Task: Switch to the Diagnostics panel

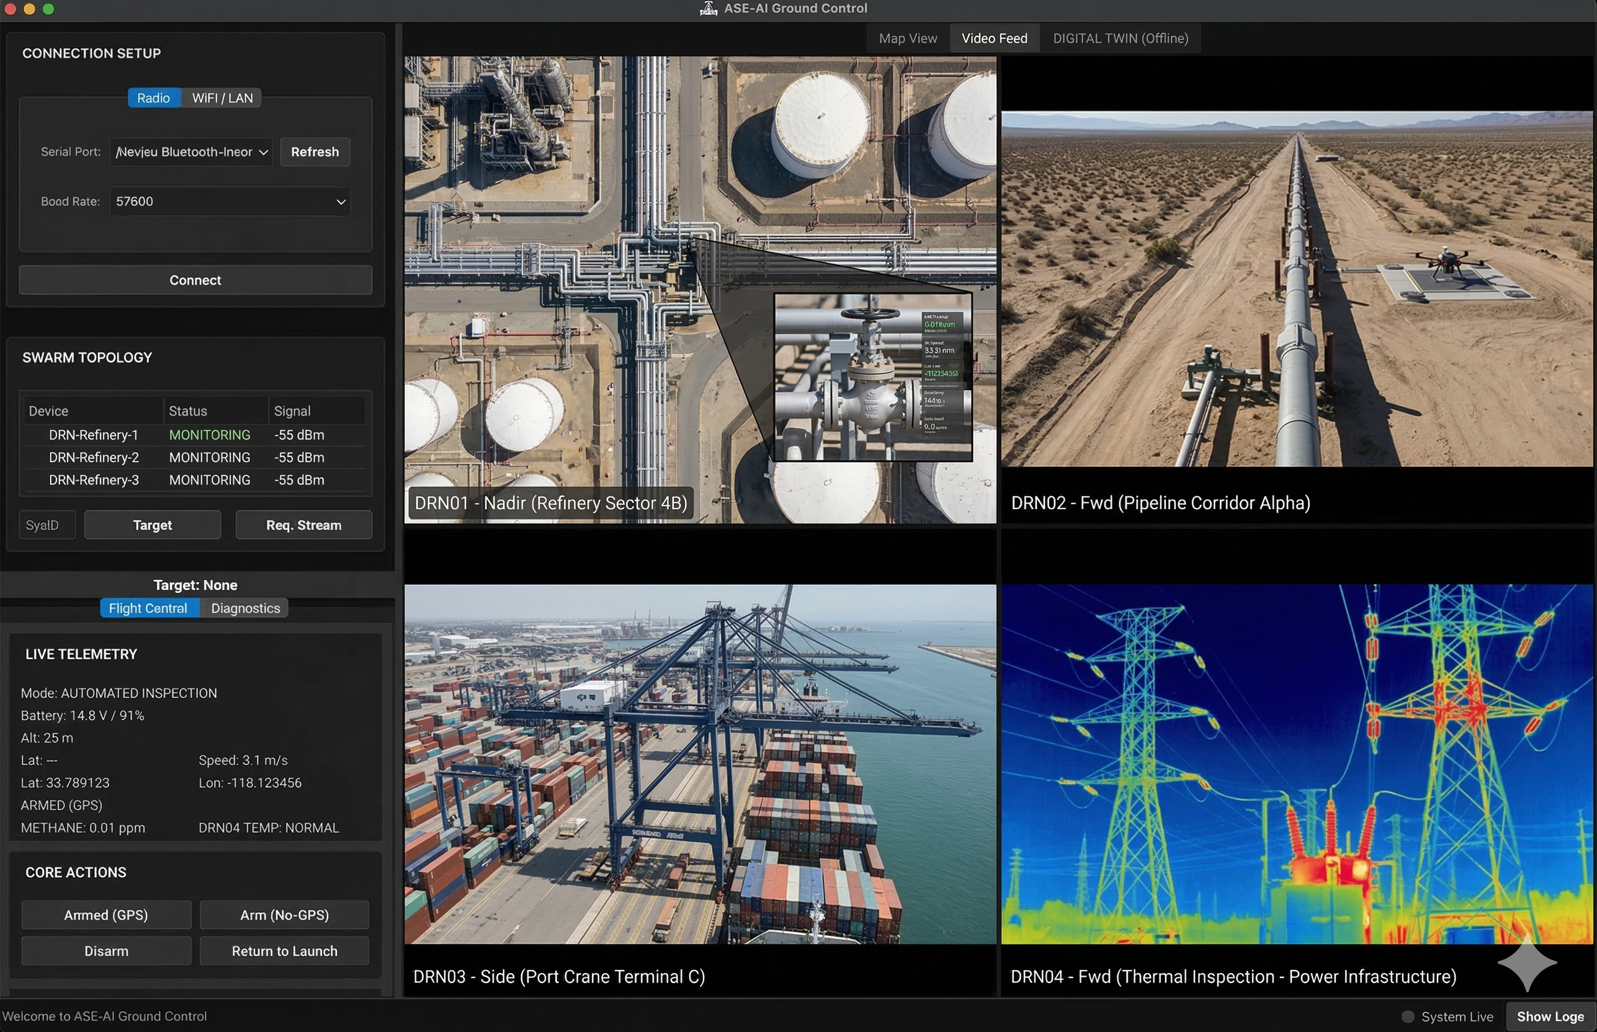Action: tap(246, 608)
